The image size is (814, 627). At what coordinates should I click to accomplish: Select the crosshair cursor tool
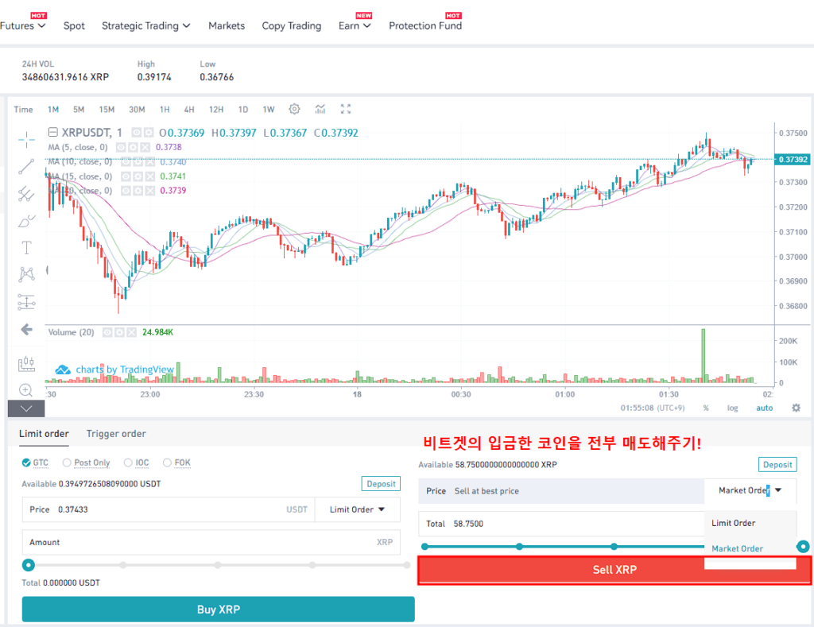25,139
